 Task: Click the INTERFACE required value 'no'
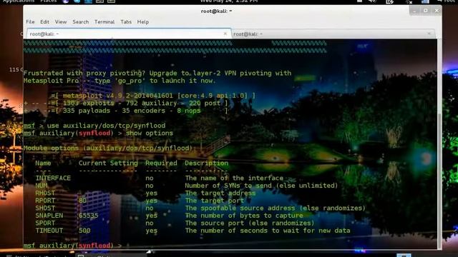point(150,178)
